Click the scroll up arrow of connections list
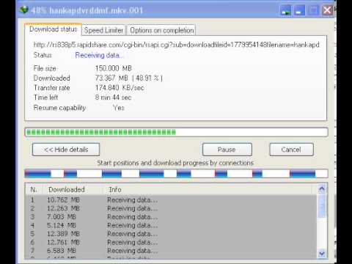This screenshot has width=352, height=264. 322,188
